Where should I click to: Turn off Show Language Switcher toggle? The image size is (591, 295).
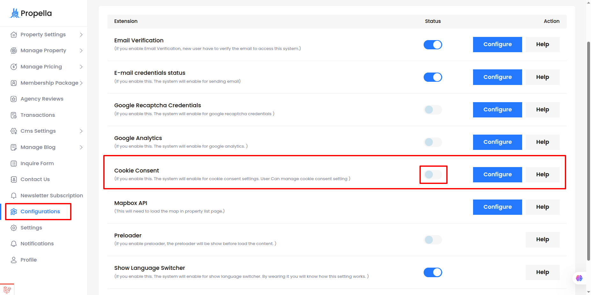(433, 272)
